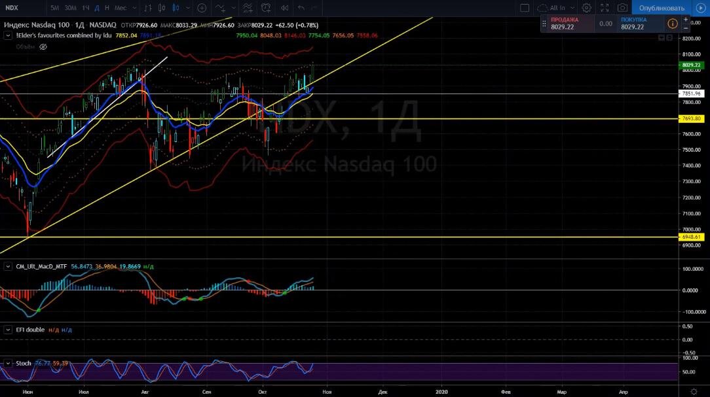Viewport: 710px width, 397px height.
Task: Click time axis settings gear in bottom-right corner
Action: click(694, 392)
